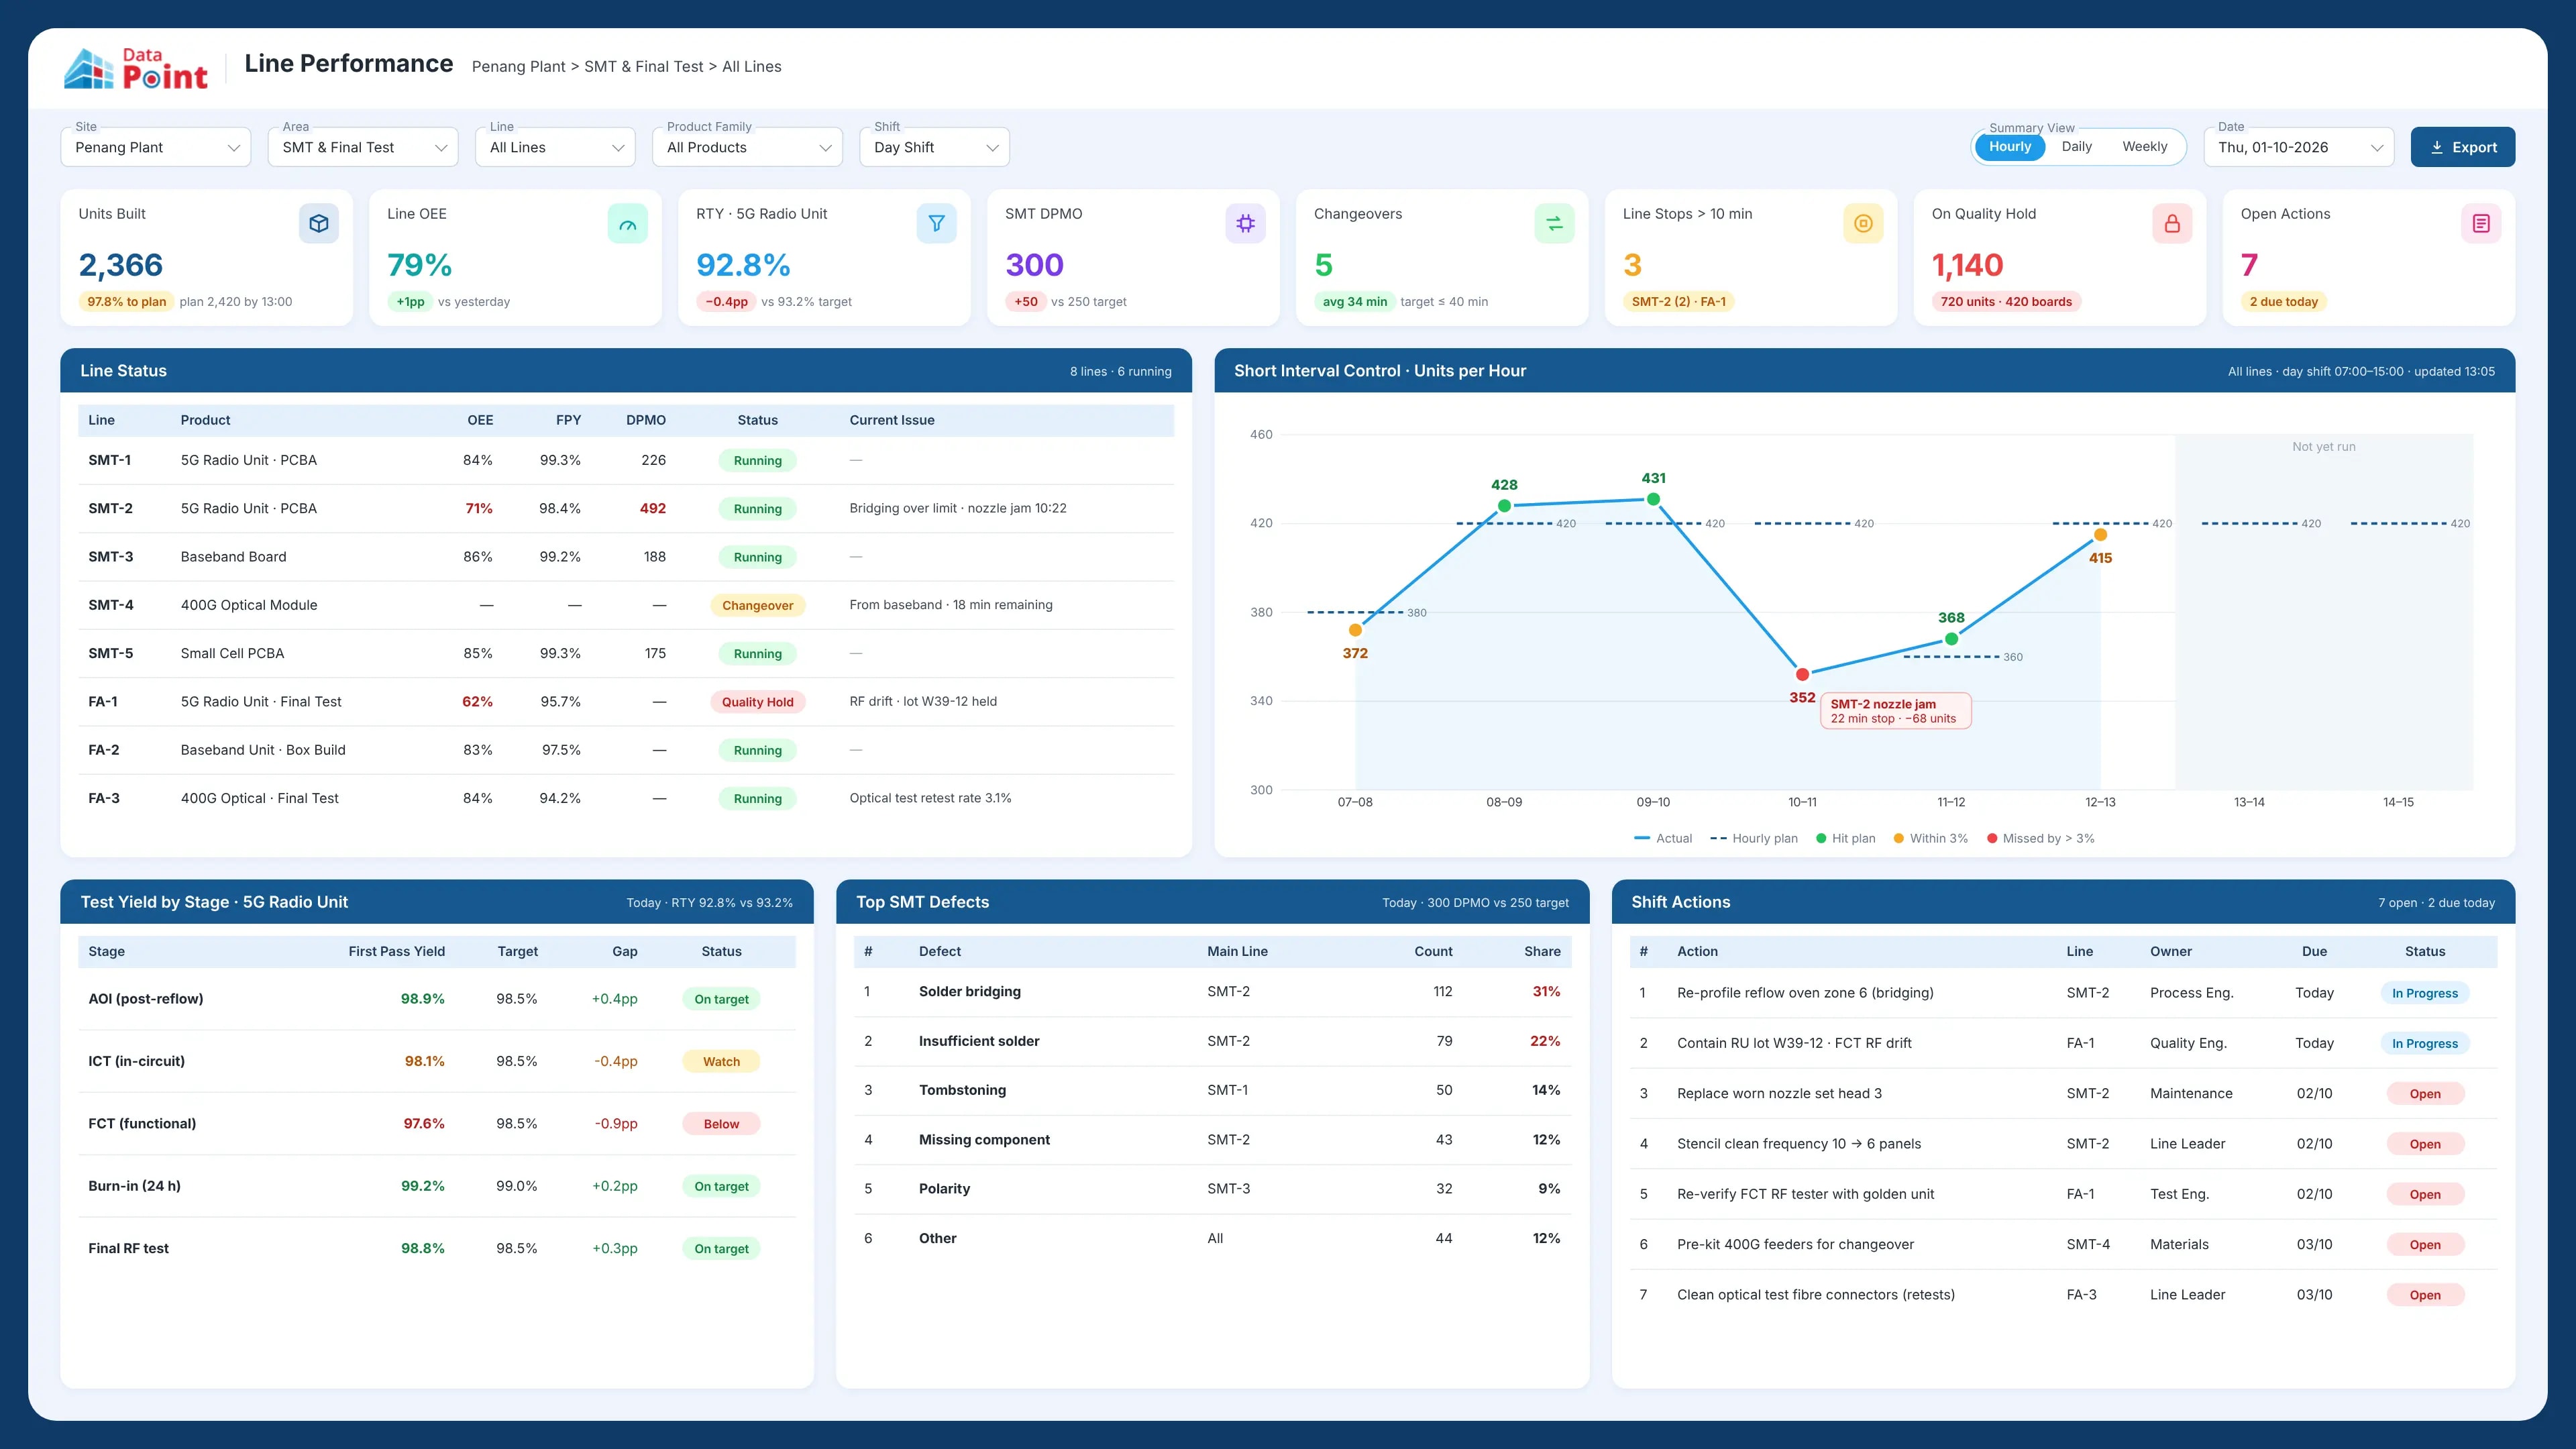Toggle the Hit plan legend item
The width and height of the screenshot is (2576, 1449).
coord(1845,838)
